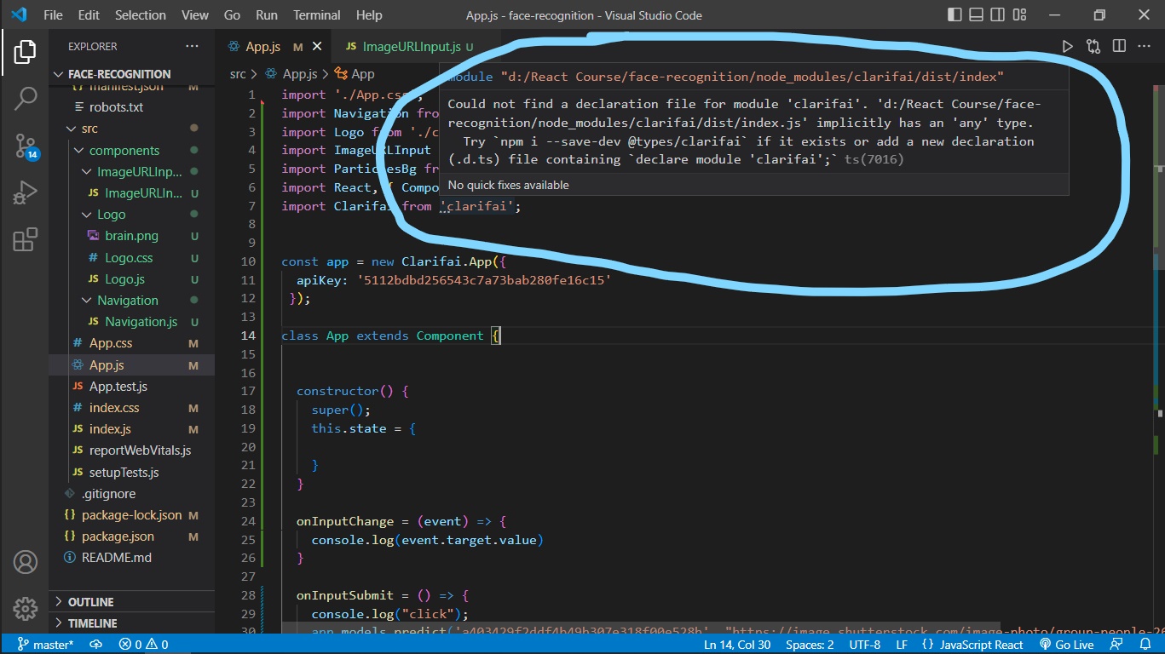Open the Selection menu
Screen dimensions: 1165x654
(141, 15)
